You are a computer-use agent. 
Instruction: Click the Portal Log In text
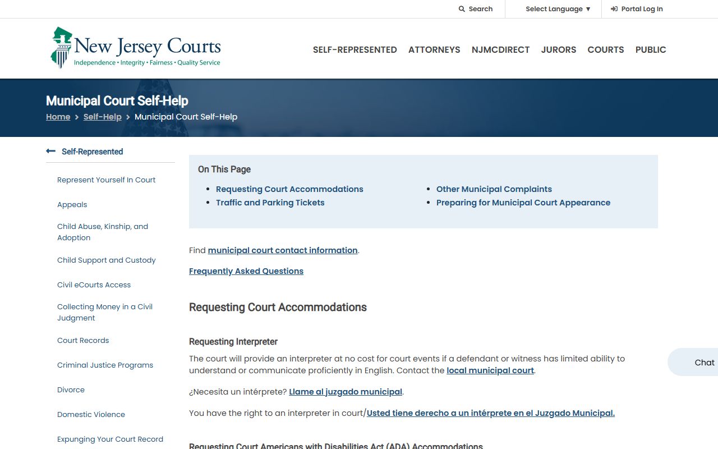(642, 9)
